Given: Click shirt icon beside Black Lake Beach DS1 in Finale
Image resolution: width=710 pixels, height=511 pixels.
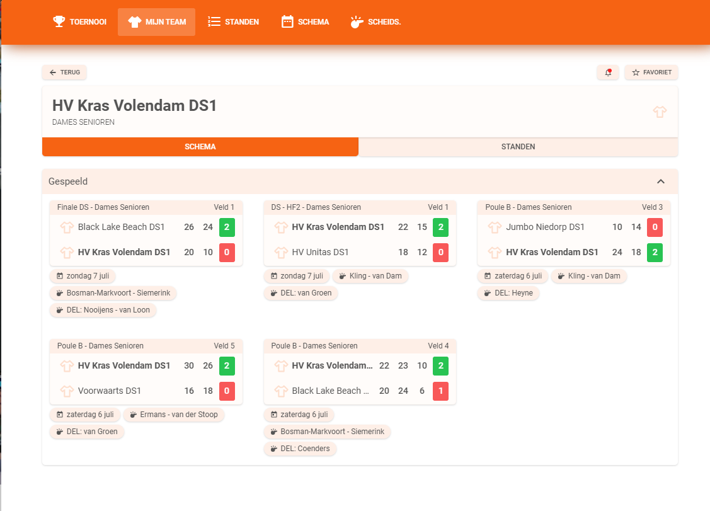Looking at the screenshot, I should click(67, 227).
